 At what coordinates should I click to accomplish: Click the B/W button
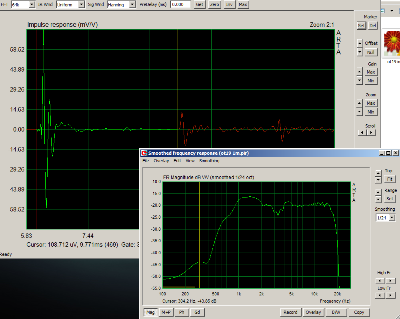(336, 312)
